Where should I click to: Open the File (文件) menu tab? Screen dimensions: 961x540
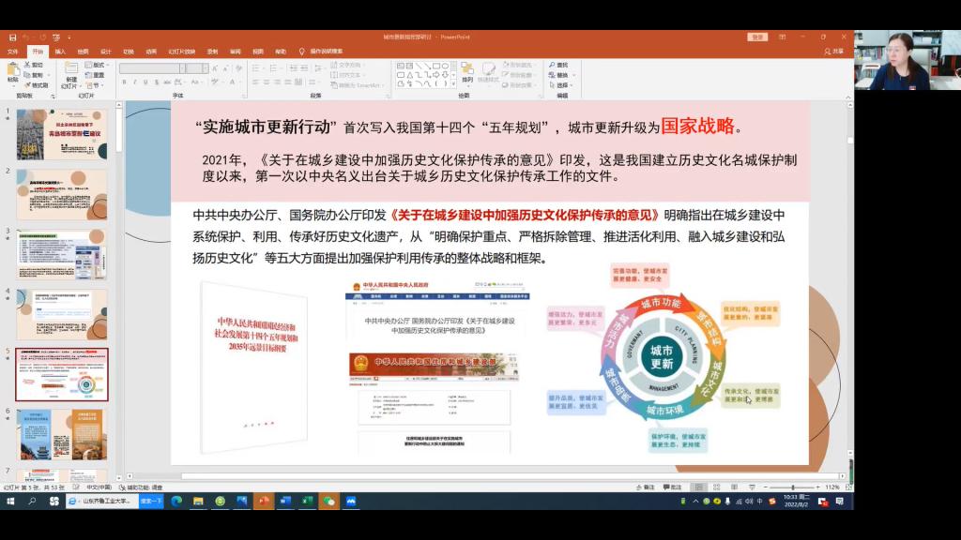point(13,52)
